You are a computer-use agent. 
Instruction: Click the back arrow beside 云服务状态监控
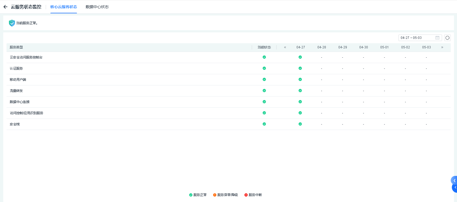5,7
